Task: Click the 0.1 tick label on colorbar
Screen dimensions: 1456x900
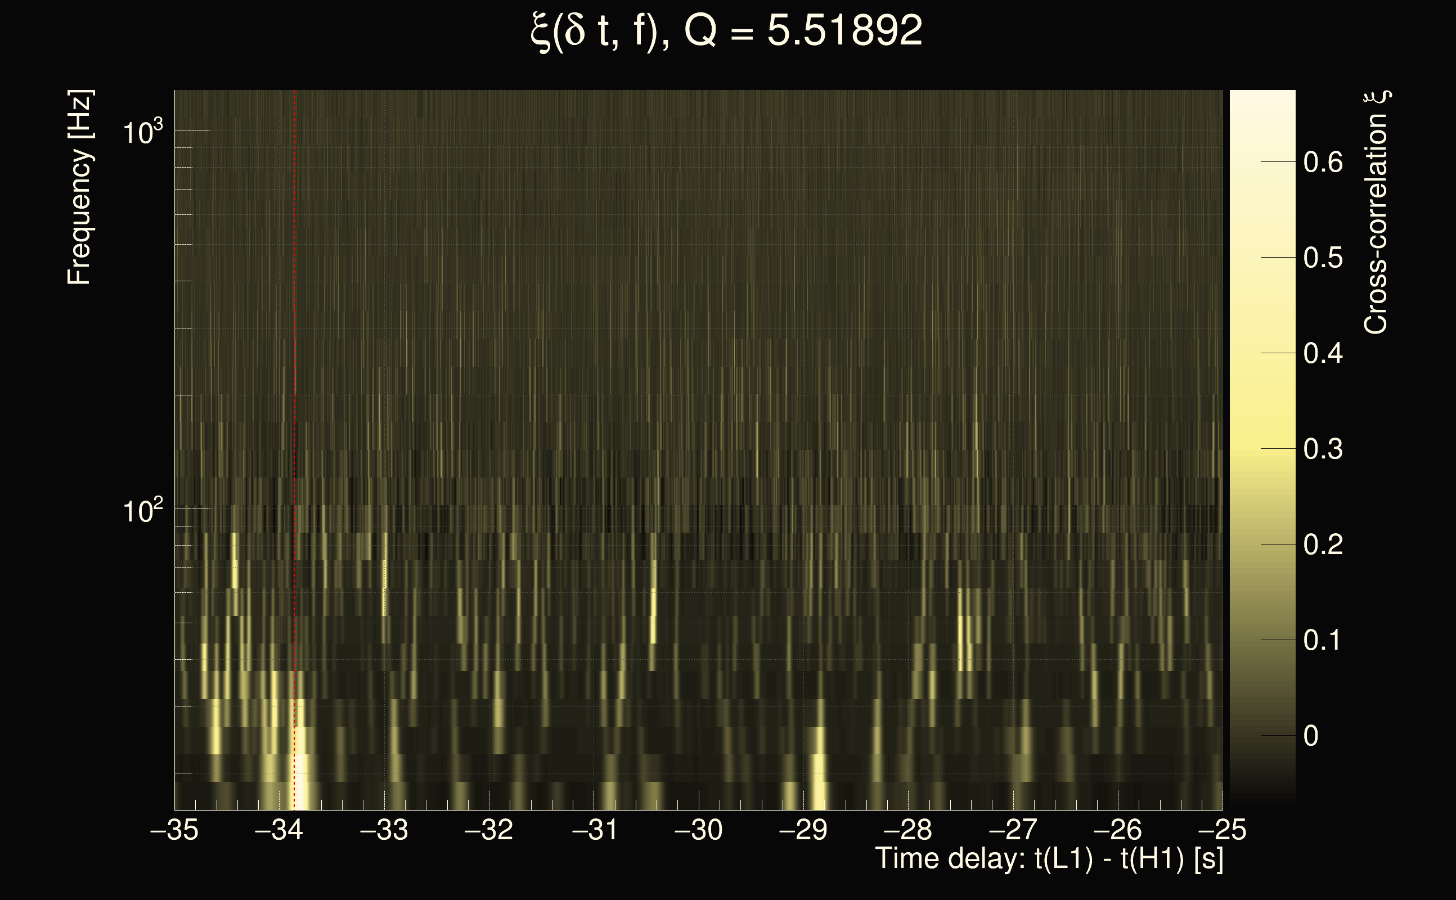Action: [x=1323, y=641]
